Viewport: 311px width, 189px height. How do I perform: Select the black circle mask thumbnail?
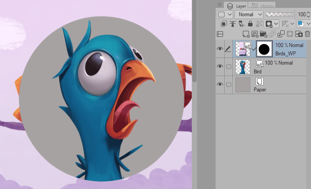point(264,49)
